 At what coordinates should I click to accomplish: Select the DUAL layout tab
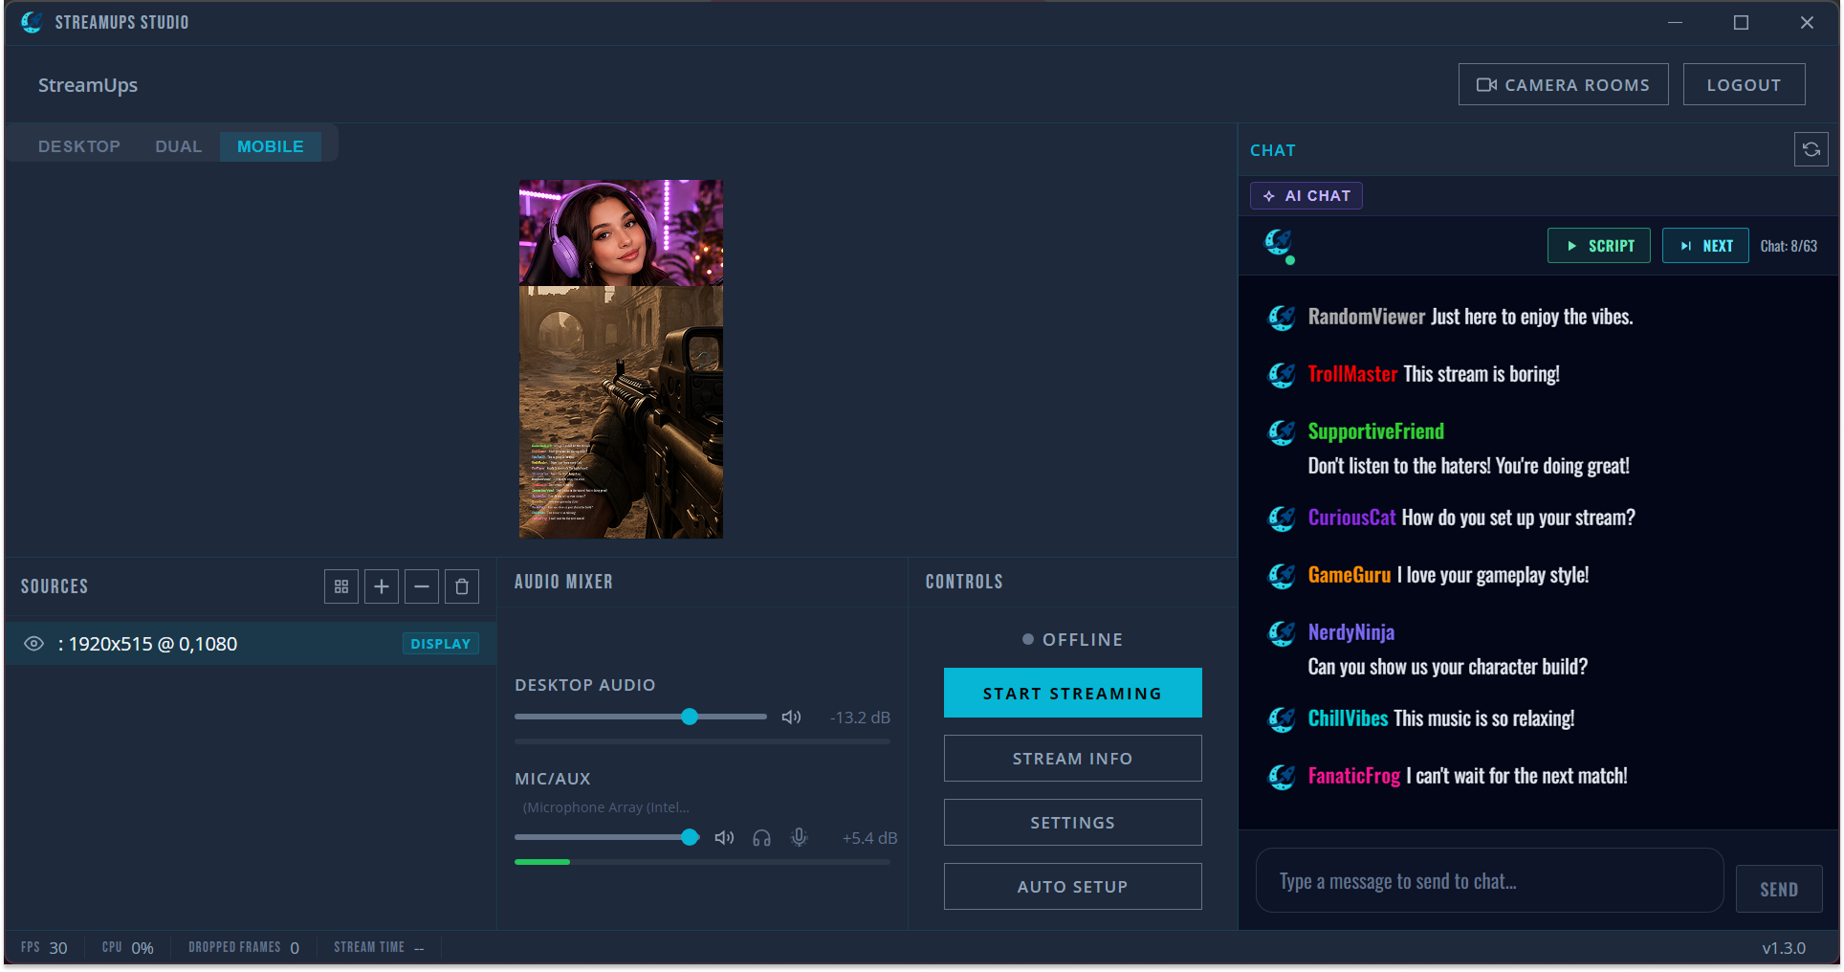(x=178, y=145)
